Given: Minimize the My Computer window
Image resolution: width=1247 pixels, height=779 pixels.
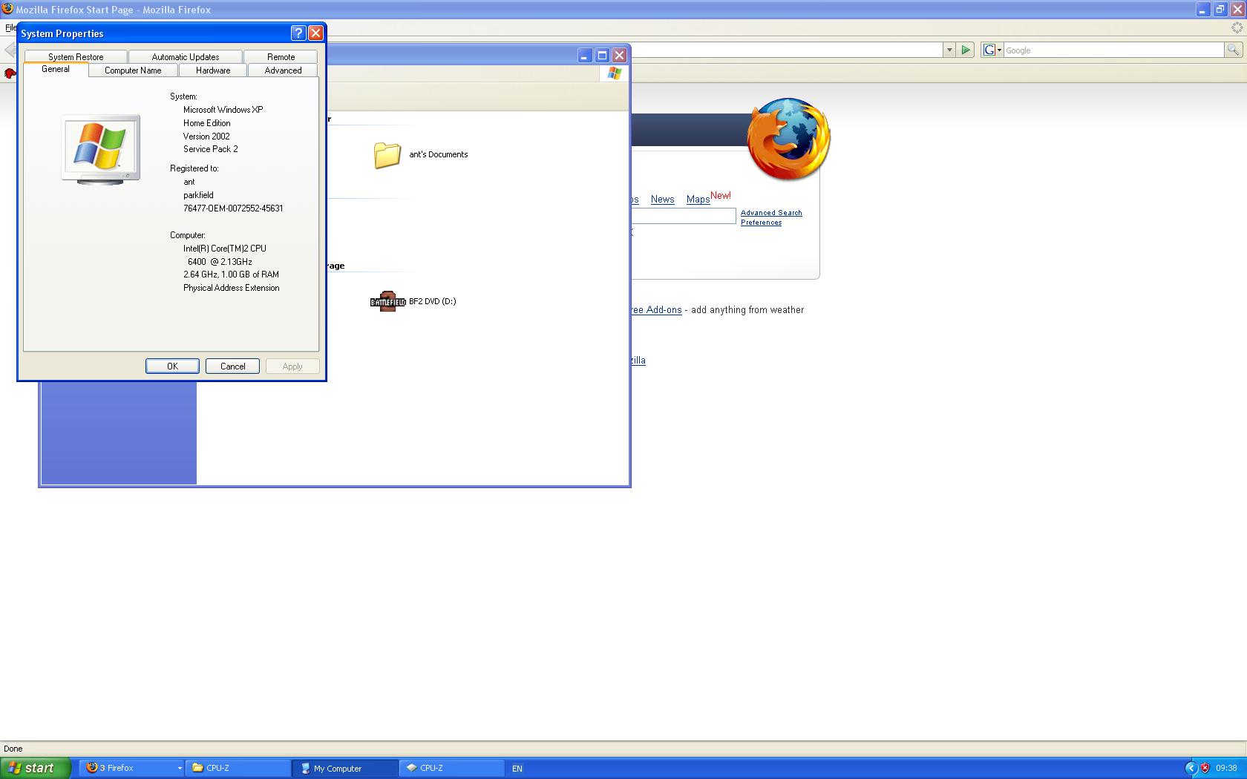Looking at the screenshot, I should (x=585, y=56).
